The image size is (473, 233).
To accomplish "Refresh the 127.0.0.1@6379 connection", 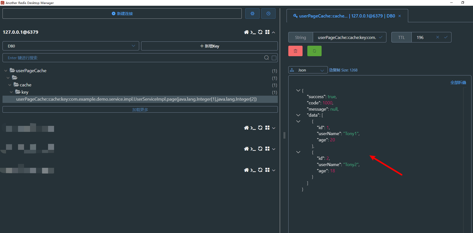I will point(260,32).
